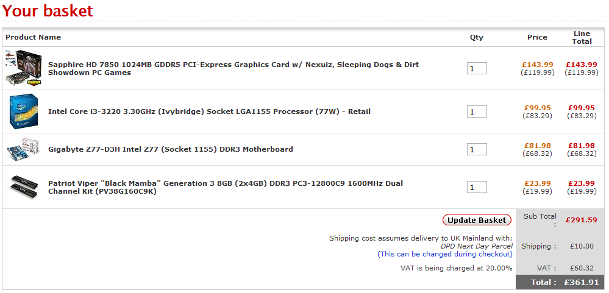Click the Line Total column header
This screenshot has height=293, width=609.
pos(582,37)
